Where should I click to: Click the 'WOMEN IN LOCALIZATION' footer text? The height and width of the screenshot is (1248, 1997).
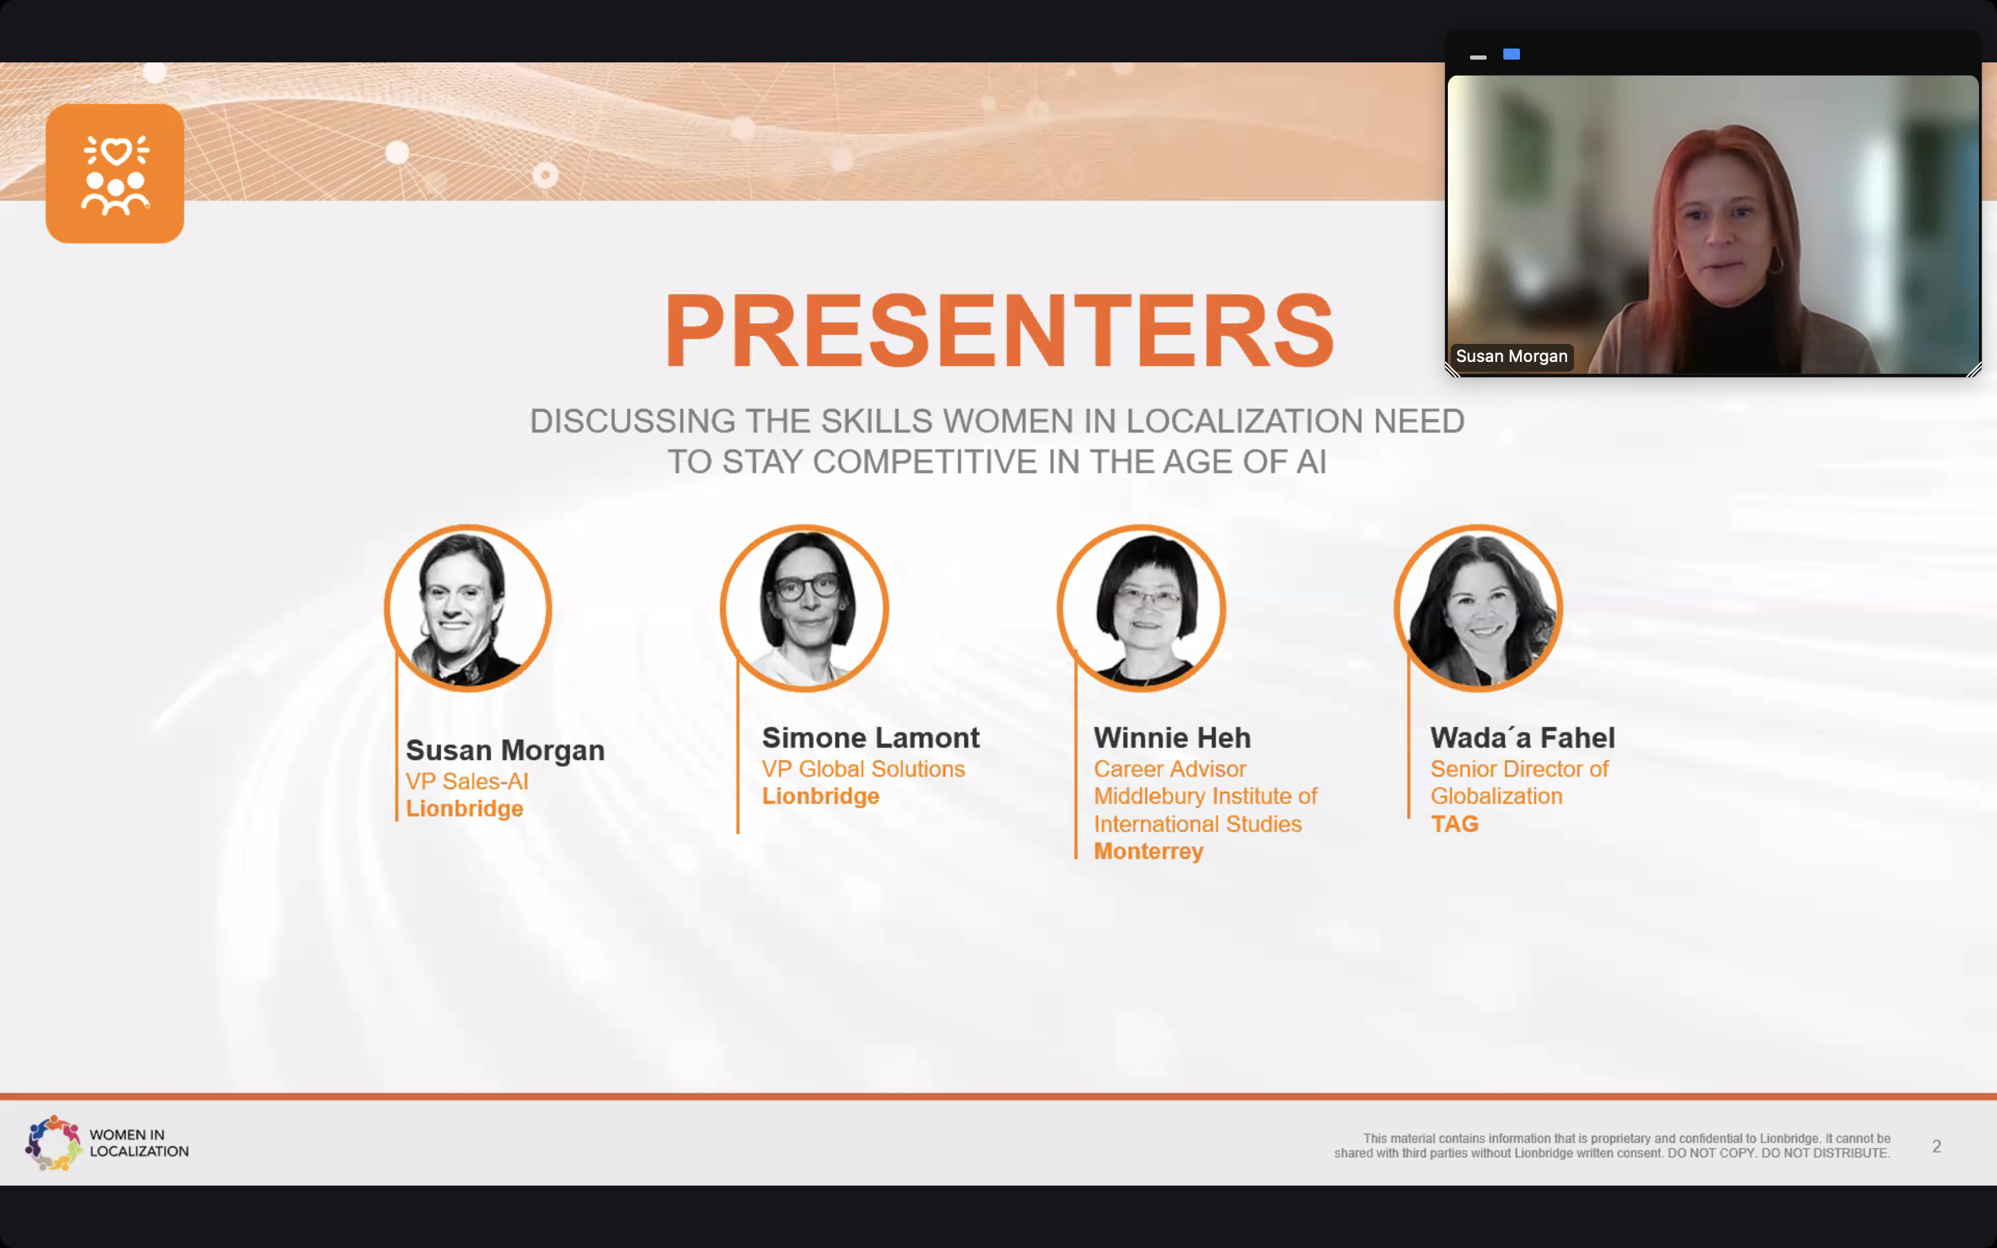pos(139,1143)
